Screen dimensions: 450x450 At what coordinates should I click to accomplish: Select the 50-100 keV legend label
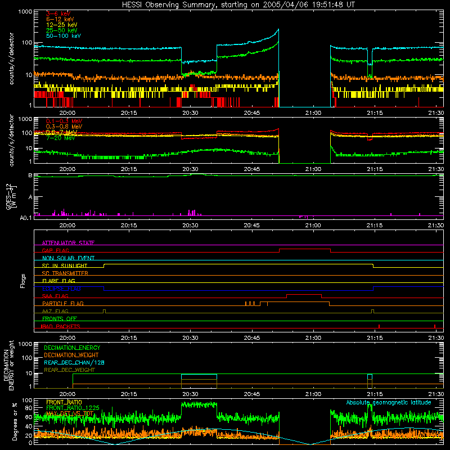(x=63, y=36)
